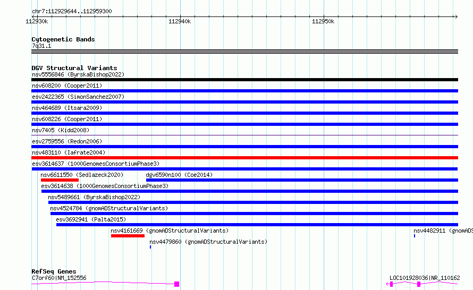This screenshot has width=473, height=290.
Task: Click the red nsv483110 Iafrate2004 variant bar
Action: tap(244, 158)
